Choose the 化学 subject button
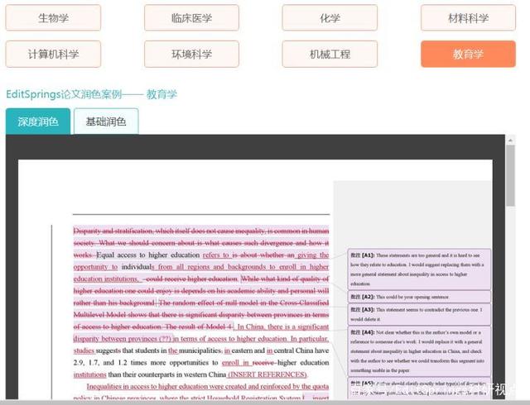This screenshot has width=530, height=405. click(330, 17)
